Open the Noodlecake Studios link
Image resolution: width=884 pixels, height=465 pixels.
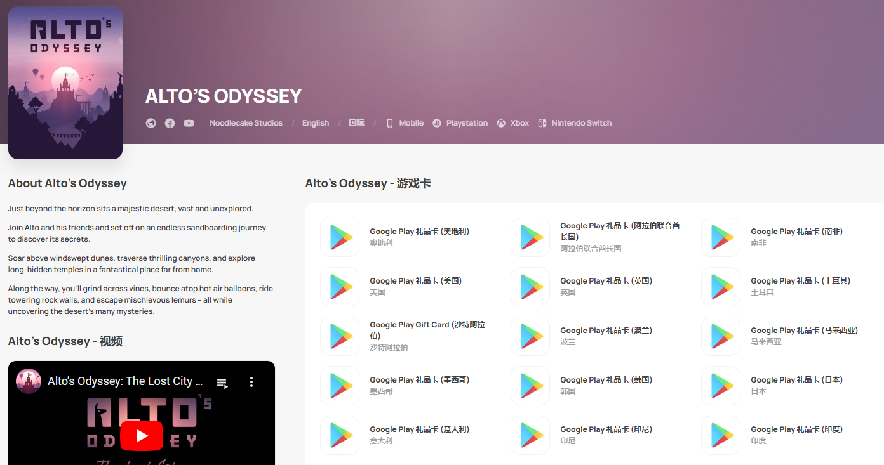pos(246,123)
